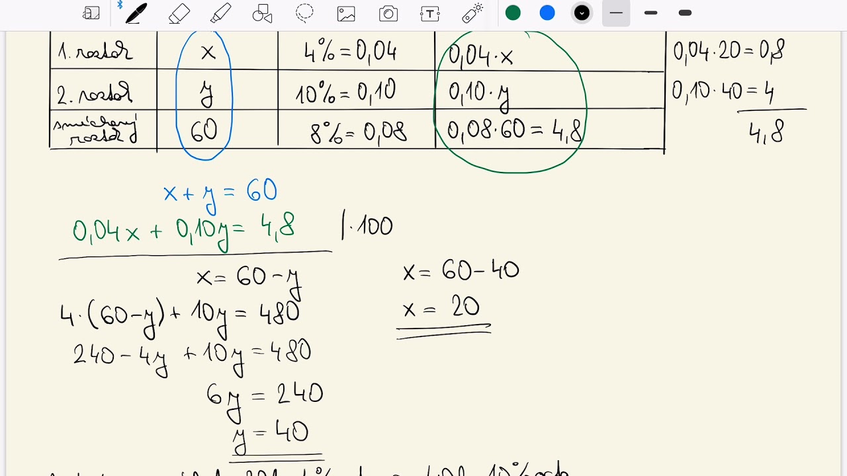This screenshot has height=476, width=847.
Task: Click the '8% = 0,08' table cell
Action: click(x=358, y=132)
